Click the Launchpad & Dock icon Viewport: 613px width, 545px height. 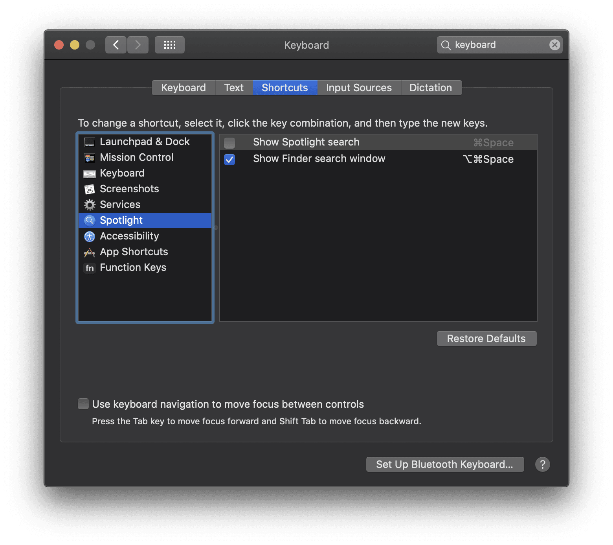tap(90, 142)
